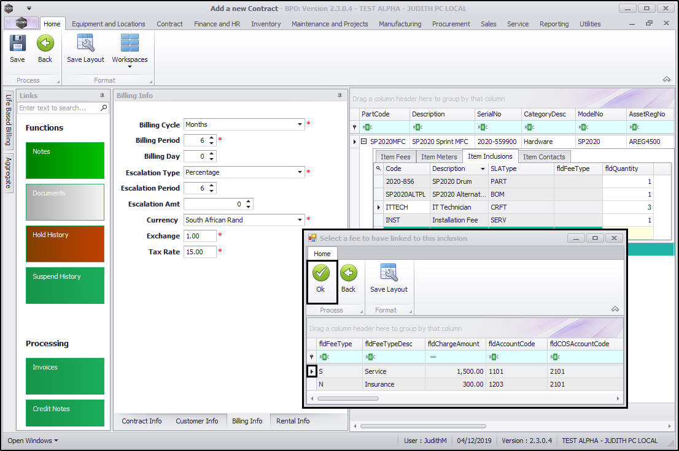
Task: Expand the Currency combo box
Action: click(300, 220)
